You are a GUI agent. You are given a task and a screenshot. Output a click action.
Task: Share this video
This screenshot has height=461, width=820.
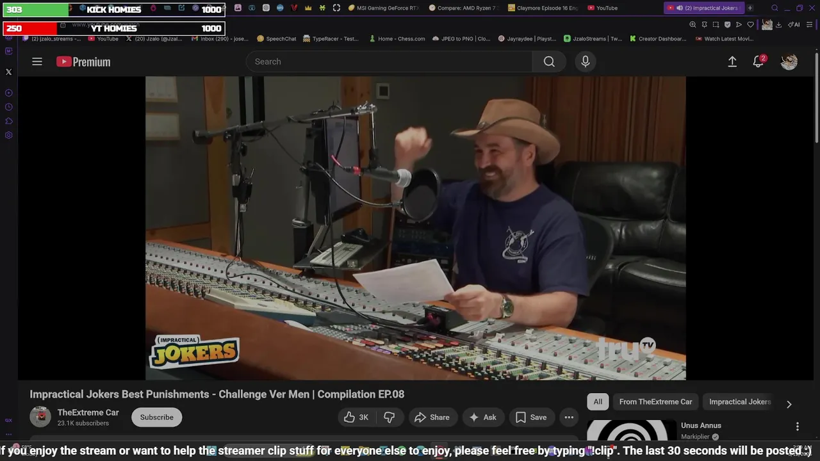[x=432, y=417]
